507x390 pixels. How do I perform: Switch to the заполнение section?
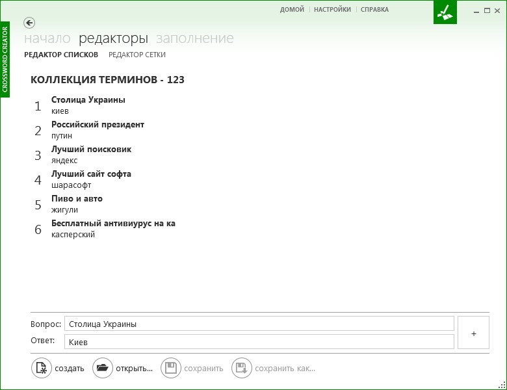tap(195, 38)
